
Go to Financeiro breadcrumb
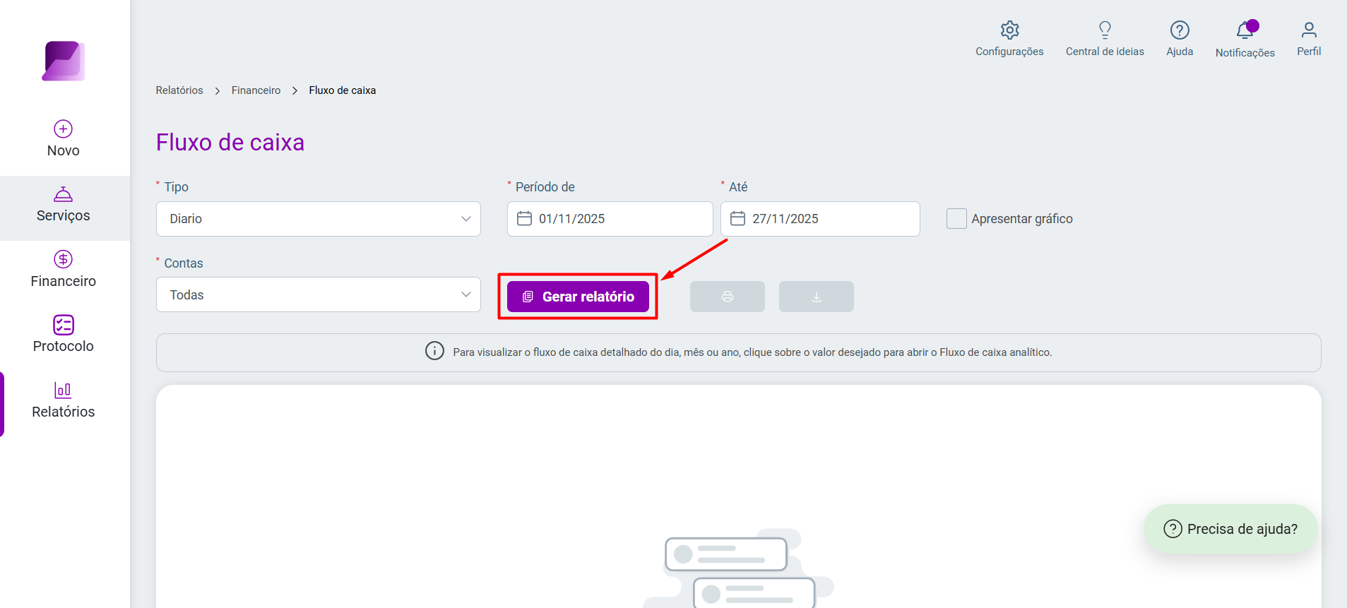(256, 90)
